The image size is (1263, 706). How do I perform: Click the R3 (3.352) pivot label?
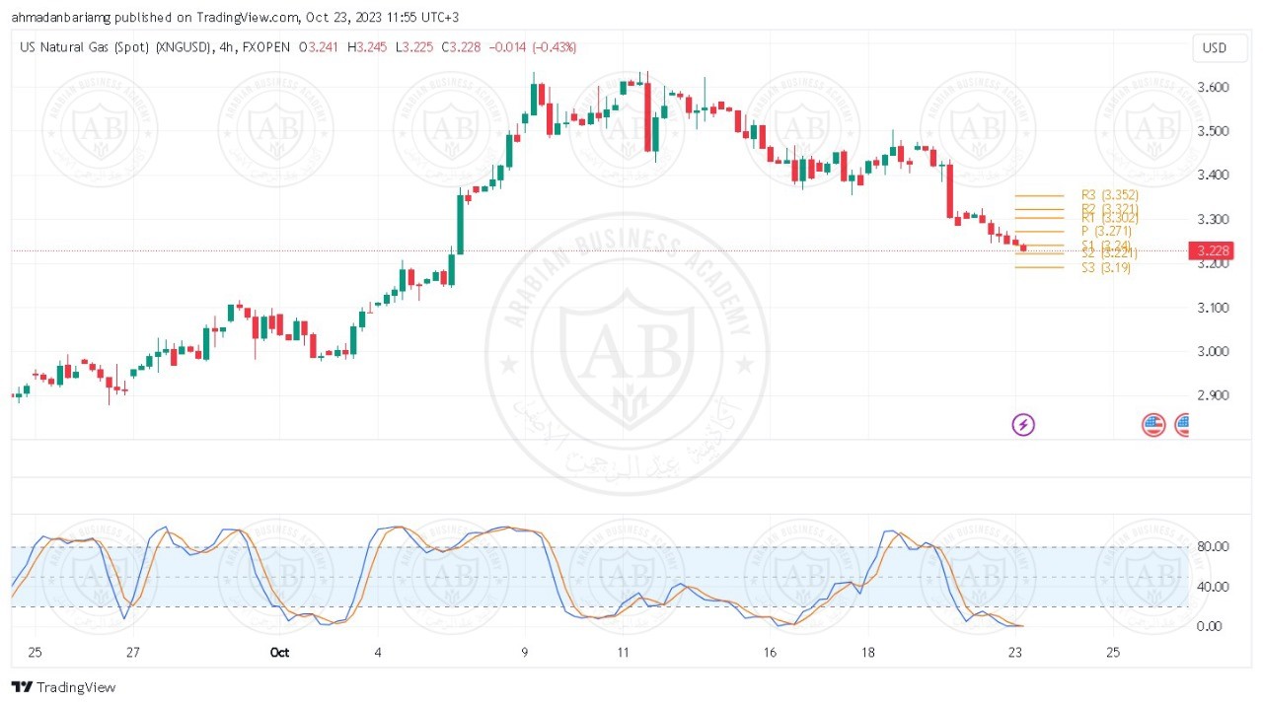tap(1109, 195)
